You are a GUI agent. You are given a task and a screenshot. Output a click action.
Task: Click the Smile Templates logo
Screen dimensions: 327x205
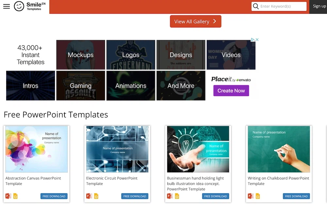pyautogui.click(x=28, y=6)
